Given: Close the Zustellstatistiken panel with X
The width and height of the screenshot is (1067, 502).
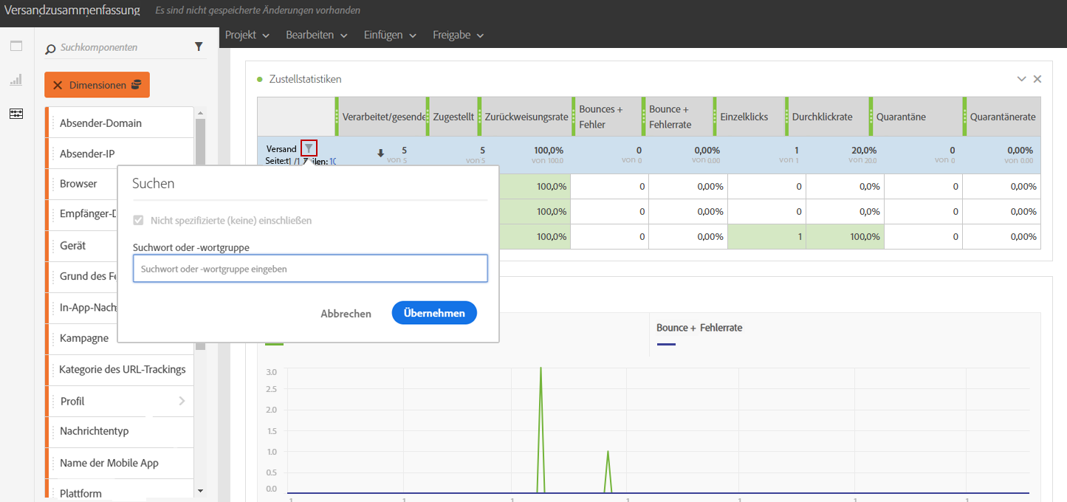Looking at the screenshot, I should pyautogui.click(x=1037, y=79).
